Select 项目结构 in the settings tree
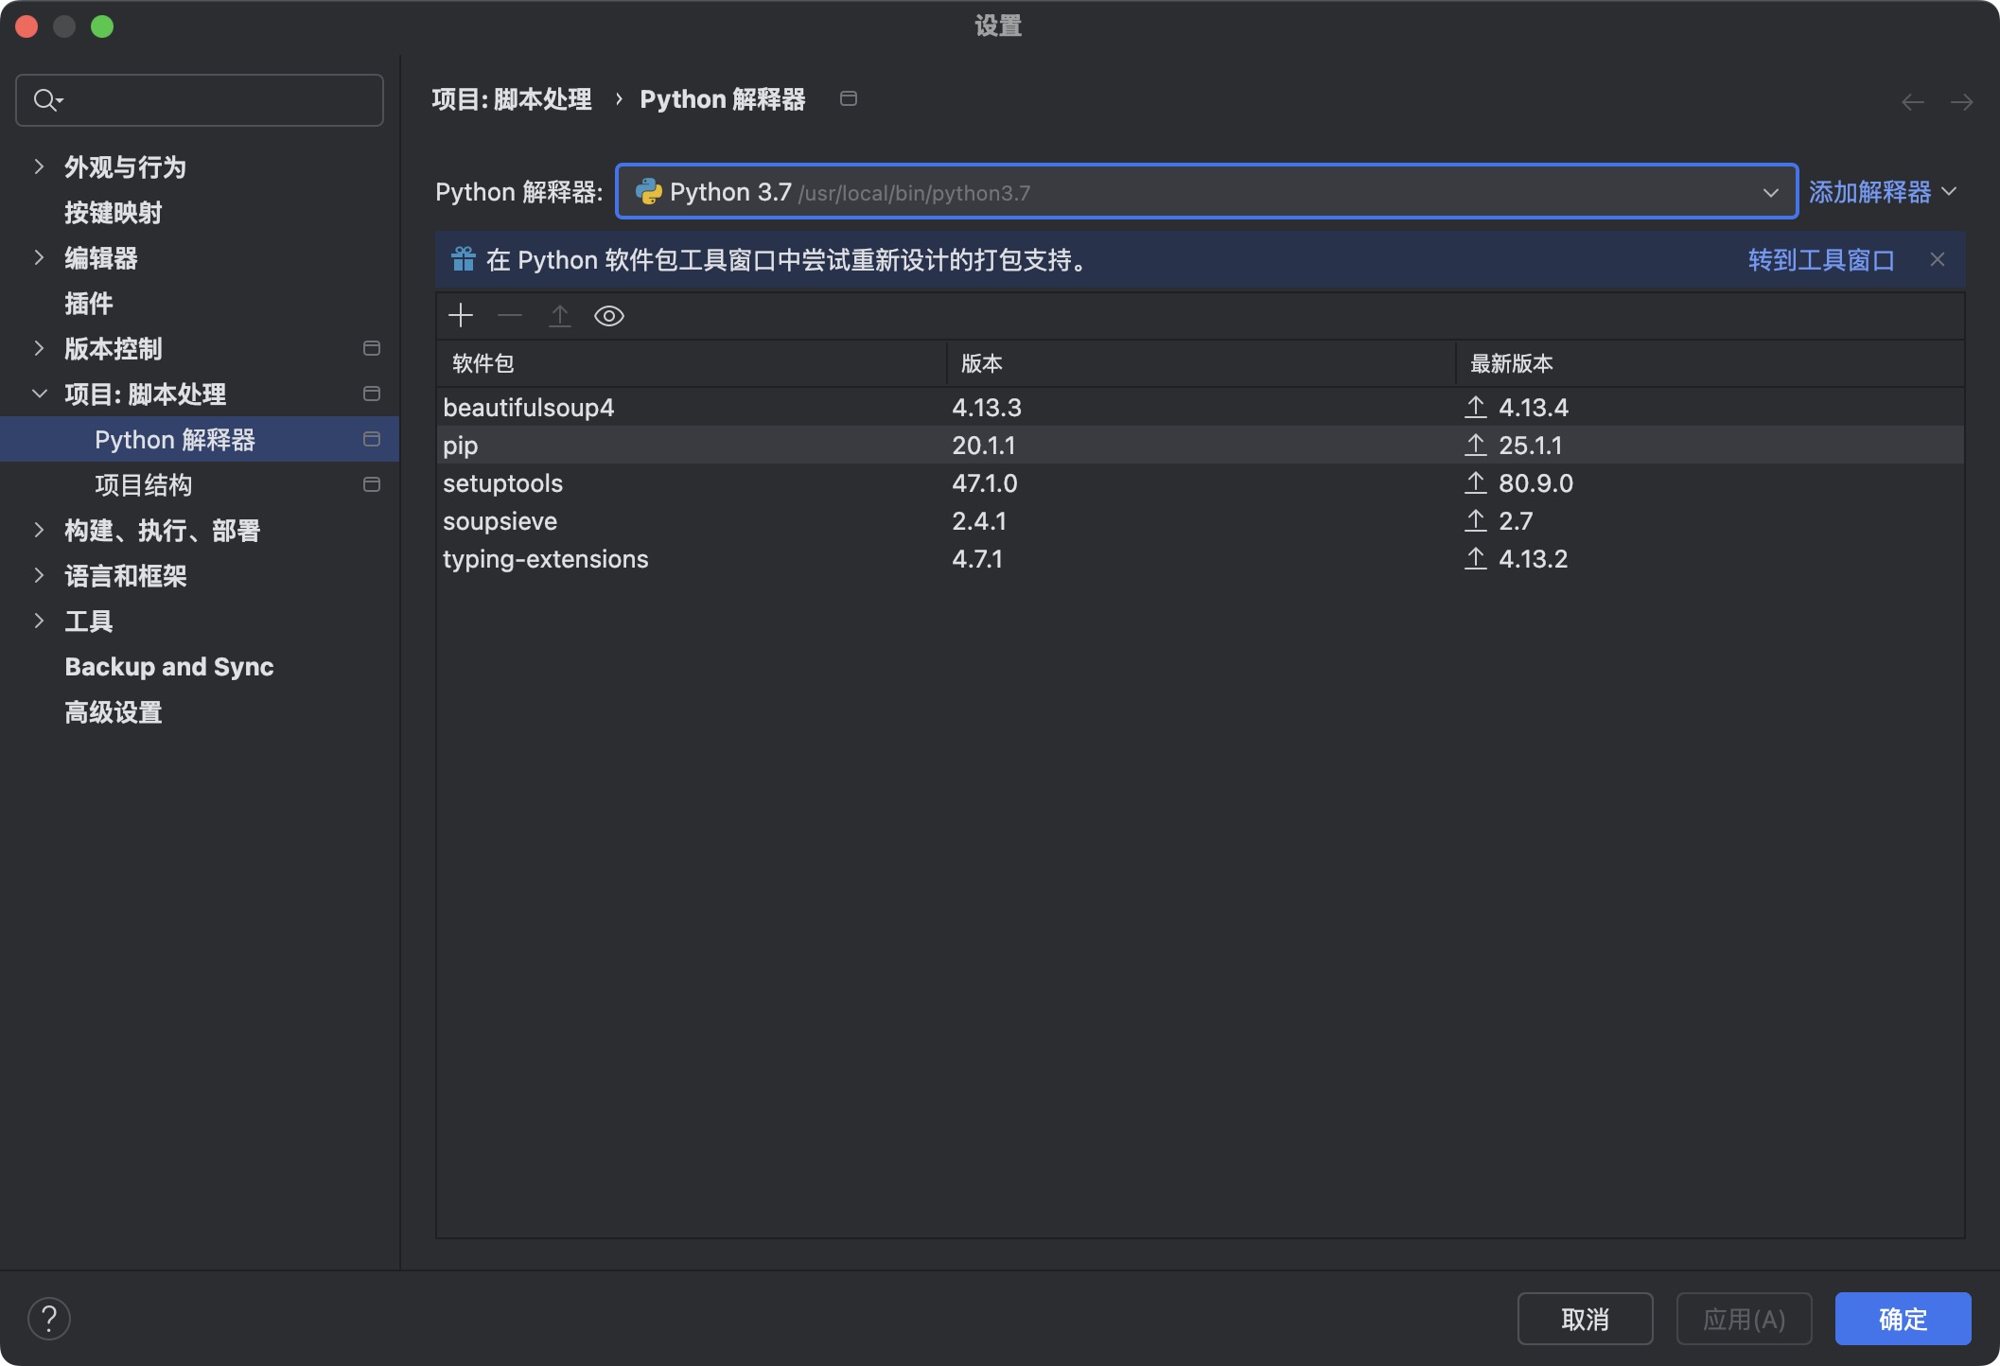 pyautogui.click(x=143, y=485)
